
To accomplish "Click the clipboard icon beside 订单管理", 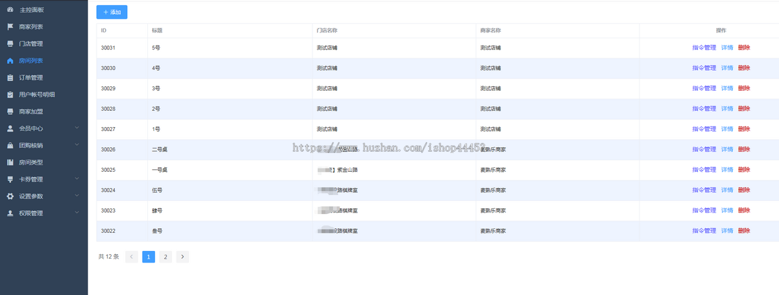I will pos(10,78).
